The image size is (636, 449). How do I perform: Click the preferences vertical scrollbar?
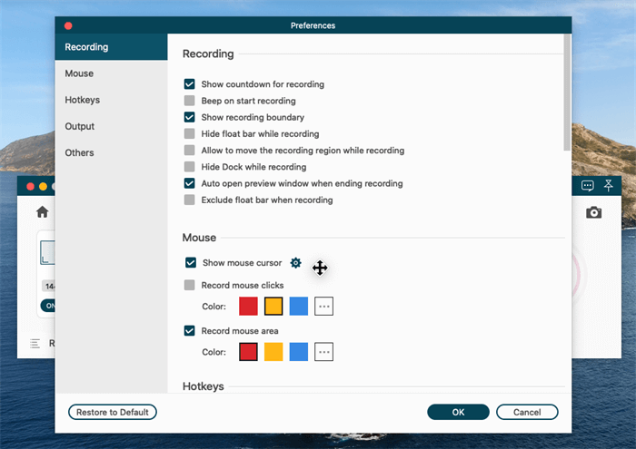point(568,91)
